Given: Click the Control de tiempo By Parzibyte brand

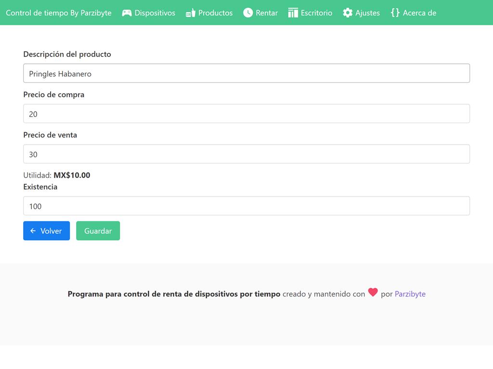Looking at the screenshot, I should 59,13.
